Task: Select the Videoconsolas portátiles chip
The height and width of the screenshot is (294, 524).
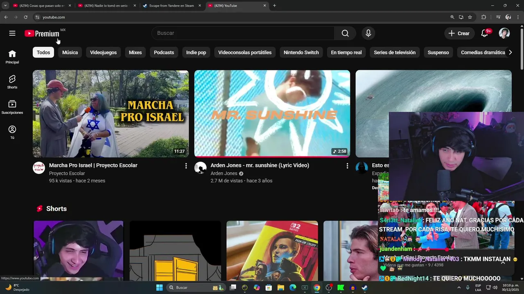Action: click(x=245, y=52)
